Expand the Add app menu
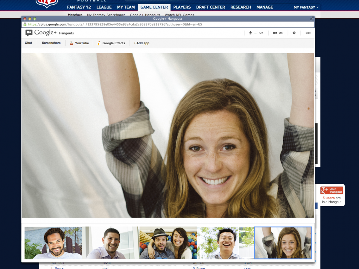Image resolution: width=359 pixels, height=269 pixels. pyautogui.click(x=142, y=43)
